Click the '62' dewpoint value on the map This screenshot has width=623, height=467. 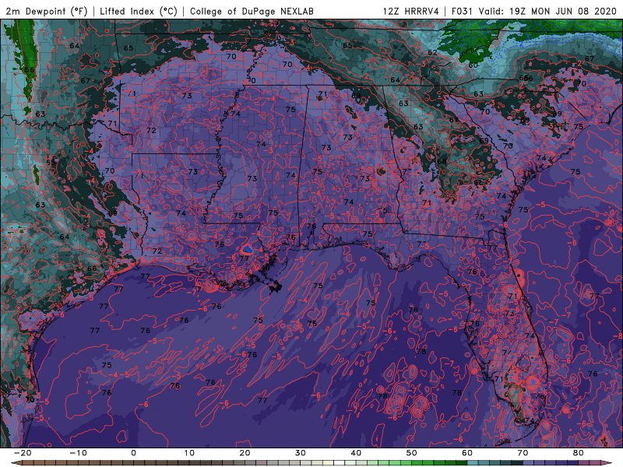[433, 52]
